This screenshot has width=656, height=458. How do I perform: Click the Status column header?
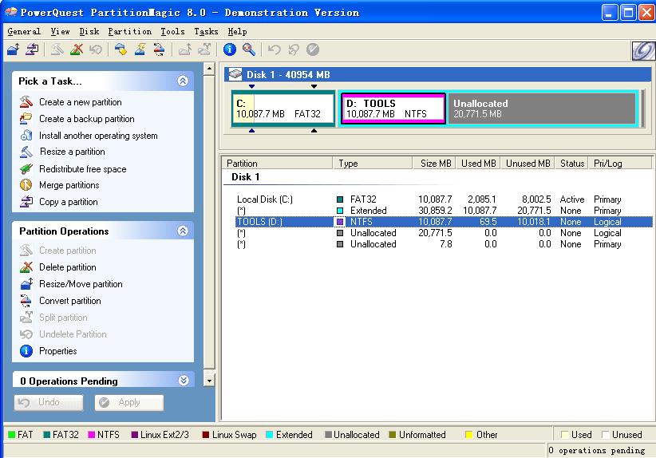(x=572, y=163)
